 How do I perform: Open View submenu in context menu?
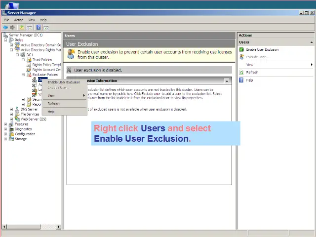[x=65, y=95]
